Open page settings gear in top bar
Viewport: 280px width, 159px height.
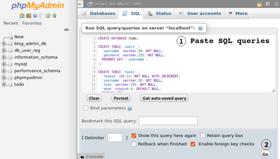point(268,4)
